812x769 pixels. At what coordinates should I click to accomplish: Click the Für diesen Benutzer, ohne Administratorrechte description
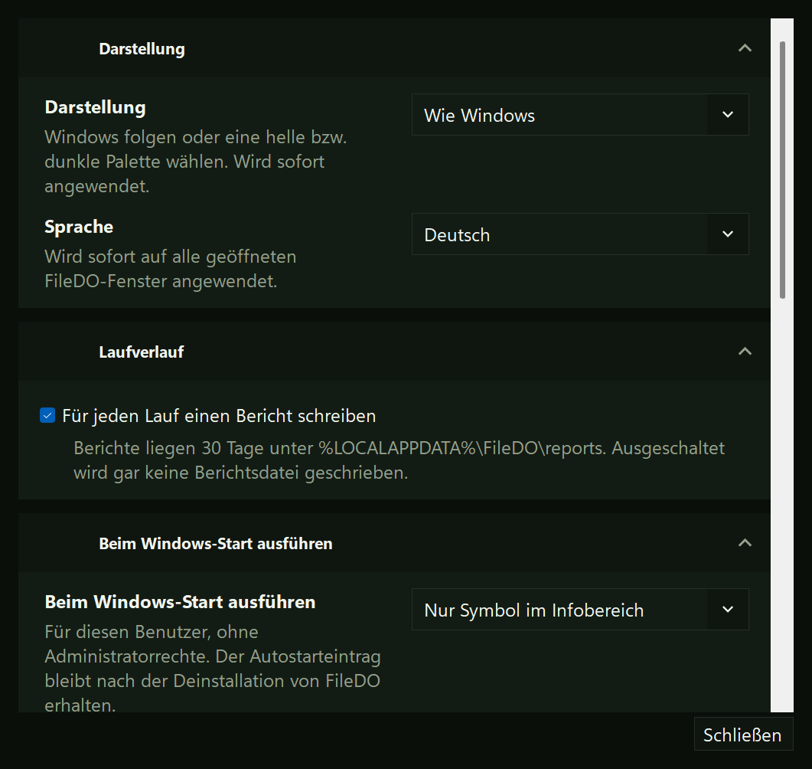(x=212, y=669)
